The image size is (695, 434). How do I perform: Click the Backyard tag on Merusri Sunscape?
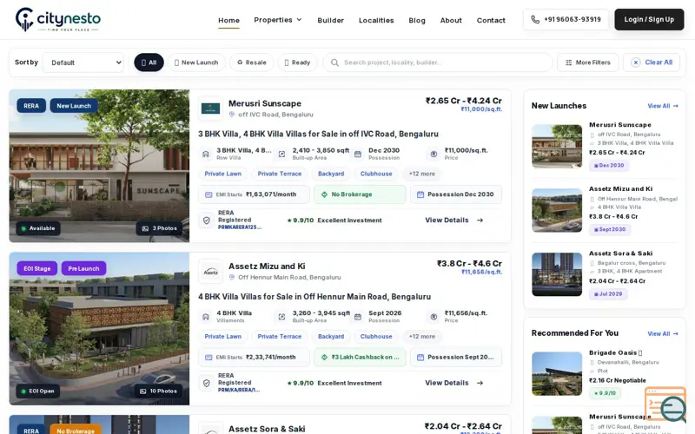(331, 174)
